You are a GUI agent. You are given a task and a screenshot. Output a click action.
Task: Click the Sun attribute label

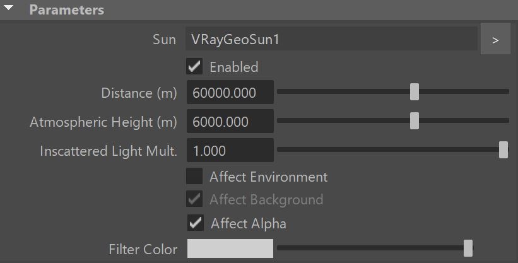164,39
